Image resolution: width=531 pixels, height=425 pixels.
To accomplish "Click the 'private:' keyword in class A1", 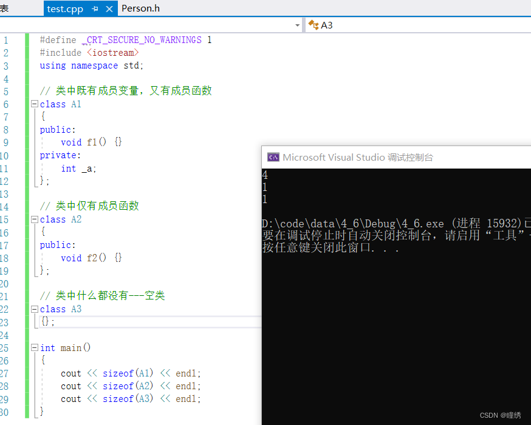I will point(60,155).
